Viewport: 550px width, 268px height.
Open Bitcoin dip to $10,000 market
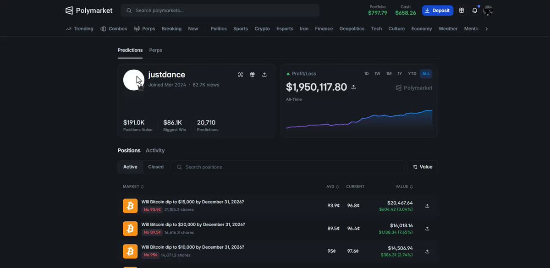[x=192, y=247]
